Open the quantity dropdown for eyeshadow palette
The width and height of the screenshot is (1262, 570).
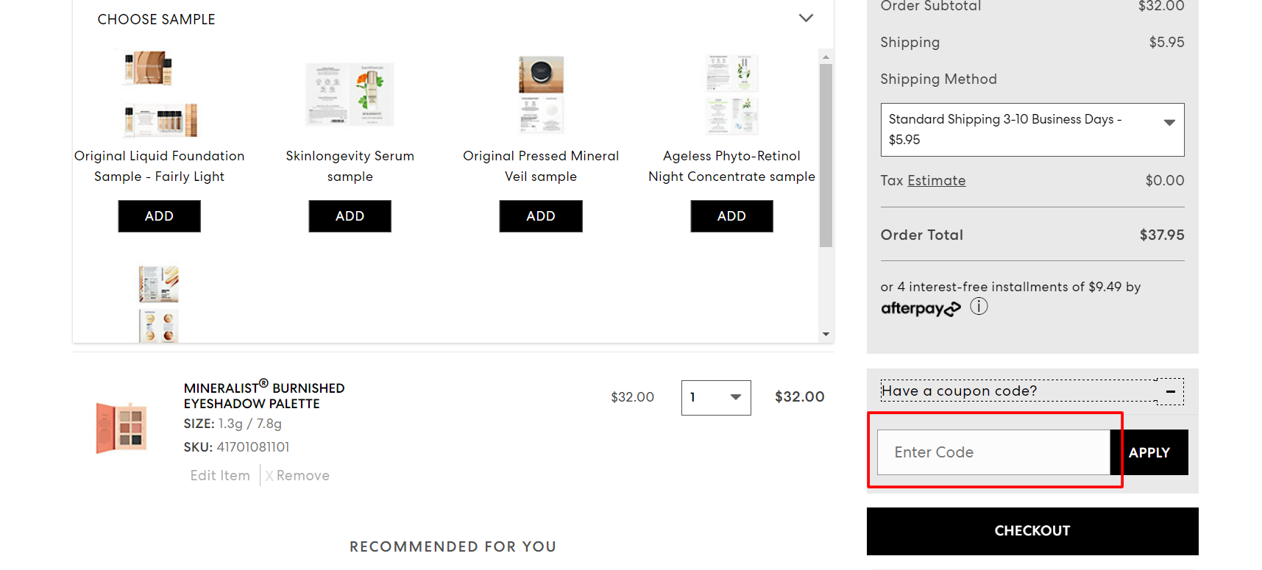(716, 398)
